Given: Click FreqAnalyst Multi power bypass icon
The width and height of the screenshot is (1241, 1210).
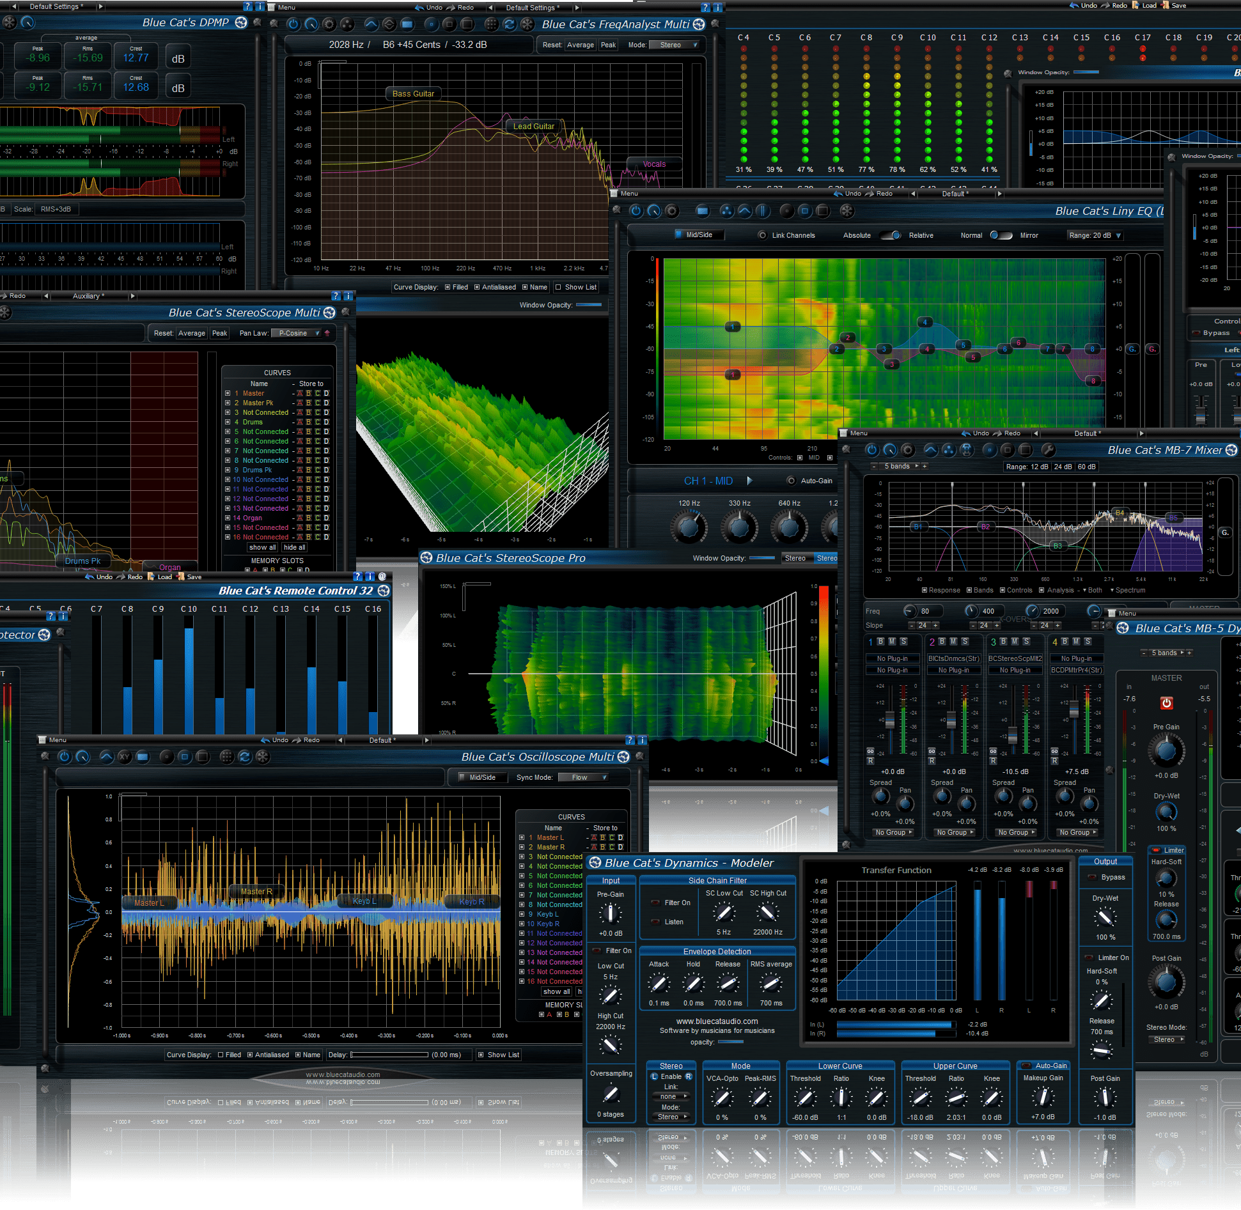Looking at the screenshot, I should pyautogui.click(x=293, y=24).
